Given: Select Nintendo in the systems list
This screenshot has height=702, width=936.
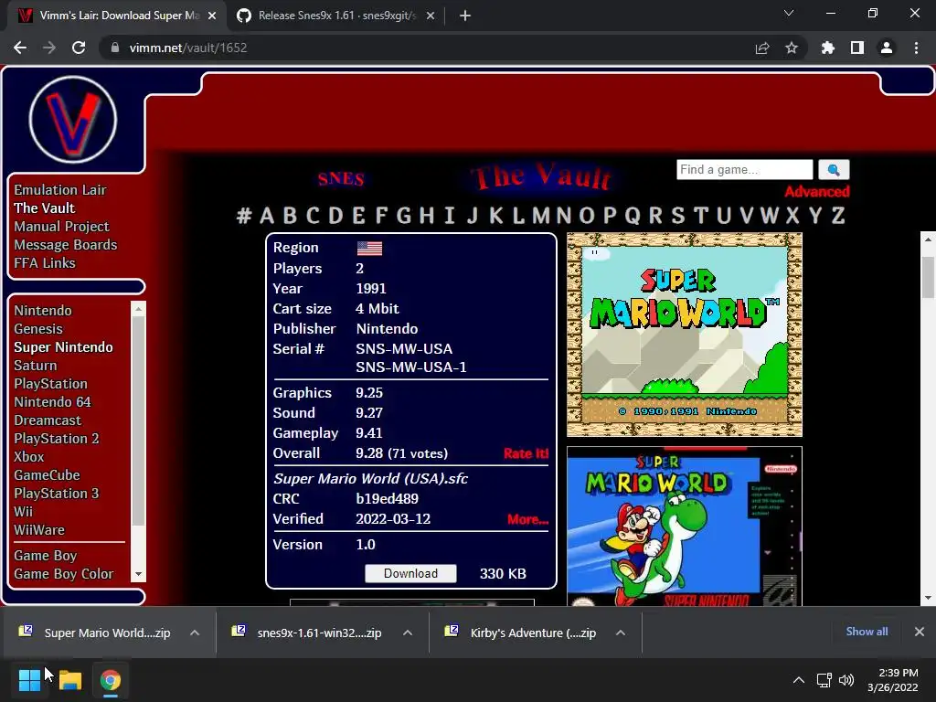Looking at the screenshot, I should click(x=43, y=311).
